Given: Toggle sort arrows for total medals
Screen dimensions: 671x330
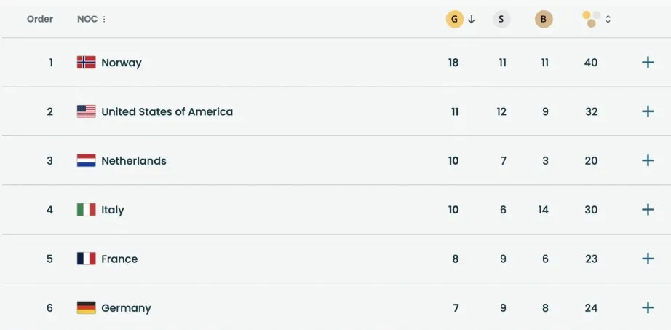Looking at the screenshot, I should pos(608,20).
